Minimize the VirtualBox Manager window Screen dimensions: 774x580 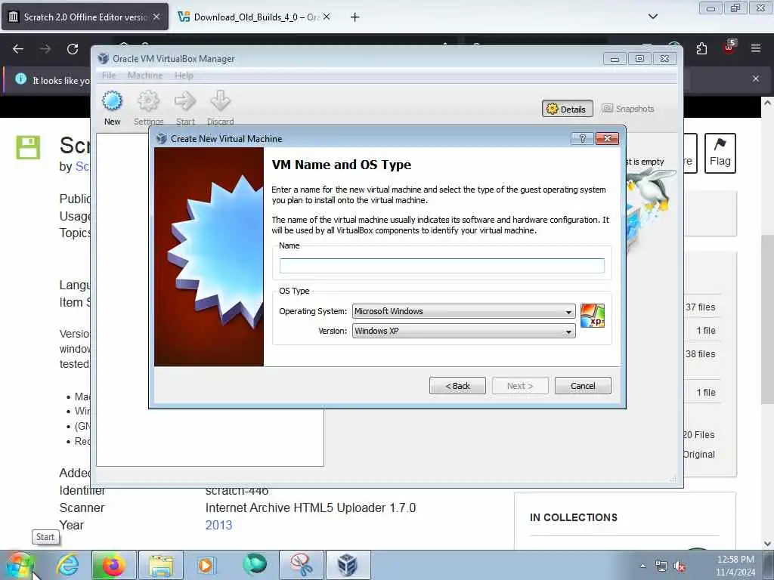615,59
